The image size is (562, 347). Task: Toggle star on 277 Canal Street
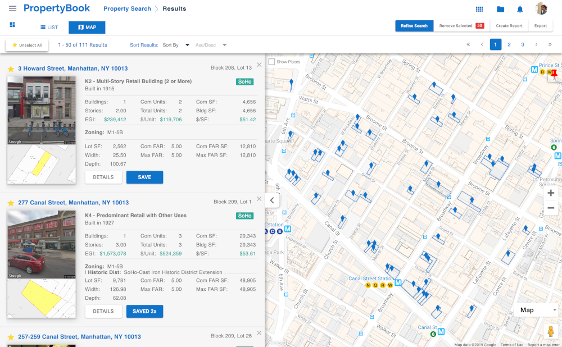tap(11, 203)
